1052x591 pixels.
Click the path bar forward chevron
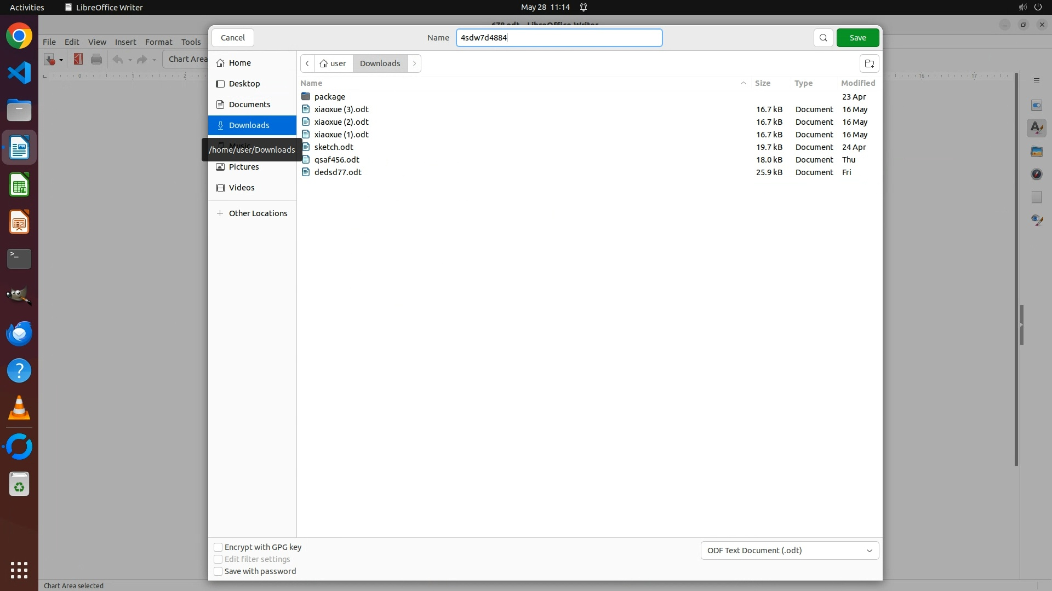pos(414,63)
